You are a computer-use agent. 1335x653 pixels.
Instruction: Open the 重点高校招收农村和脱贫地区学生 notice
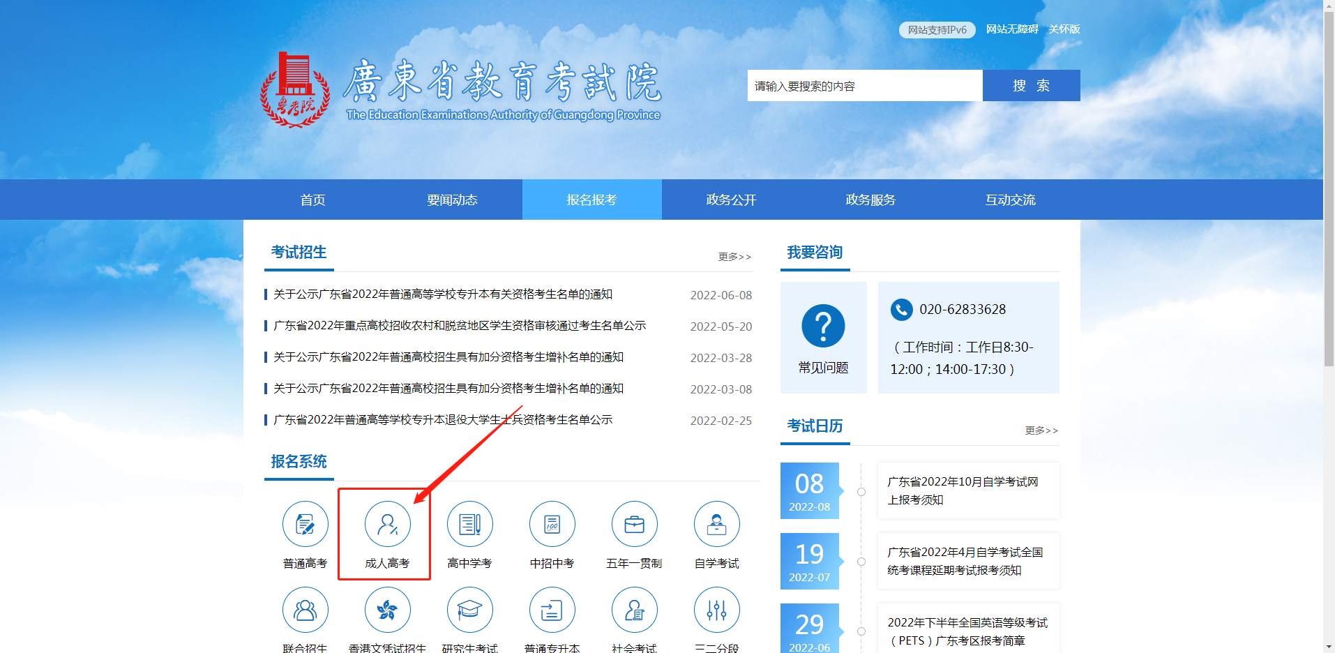point(460,326)
